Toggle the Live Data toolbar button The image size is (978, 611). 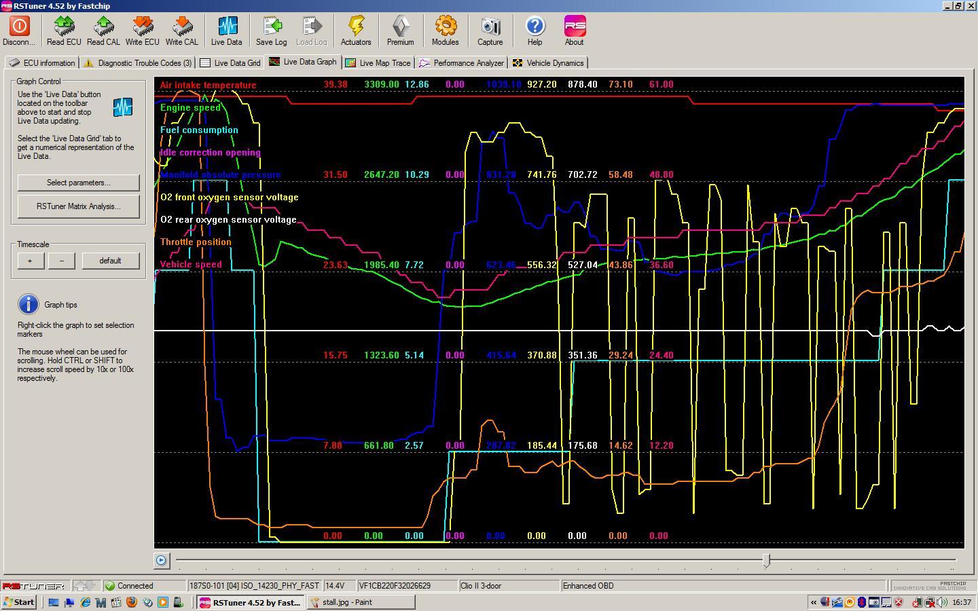(226, 27)
